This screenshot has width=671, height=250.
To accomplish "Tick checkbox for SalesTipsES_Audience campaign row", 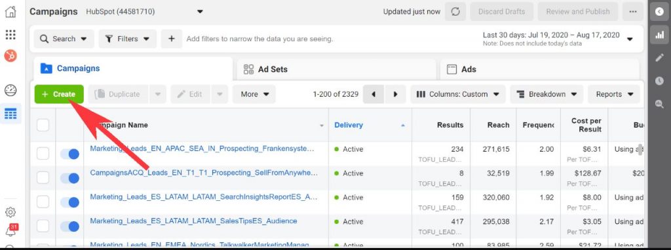I will (x=43, y=226).
